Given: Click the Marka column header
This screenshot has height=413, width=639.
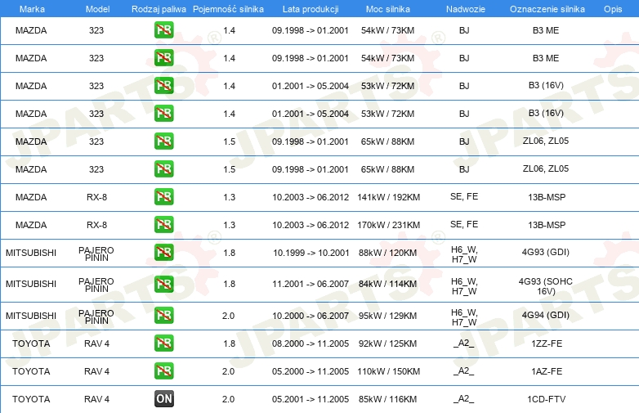Looking at the screenshot, I should [32, 9].
